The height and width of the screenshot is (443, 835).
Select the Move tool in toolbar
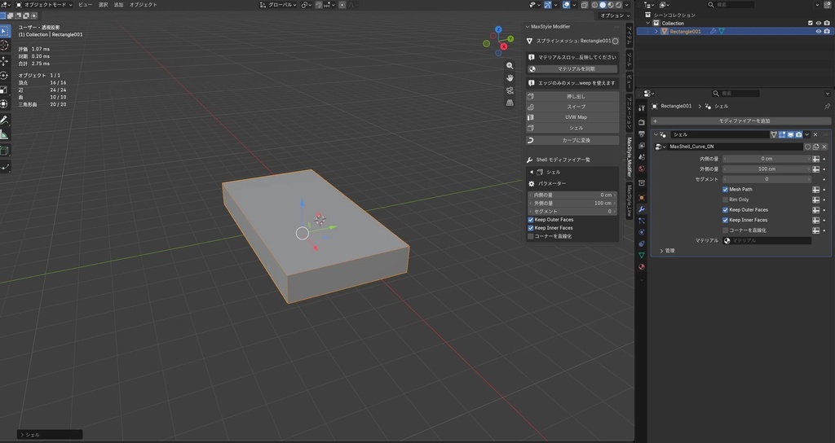tap(4, 61)
